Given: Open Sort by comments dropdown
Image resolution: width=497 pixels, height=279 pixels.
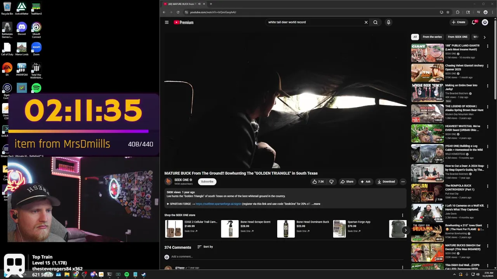Looking at the screenshot, I should coord(205,247).
